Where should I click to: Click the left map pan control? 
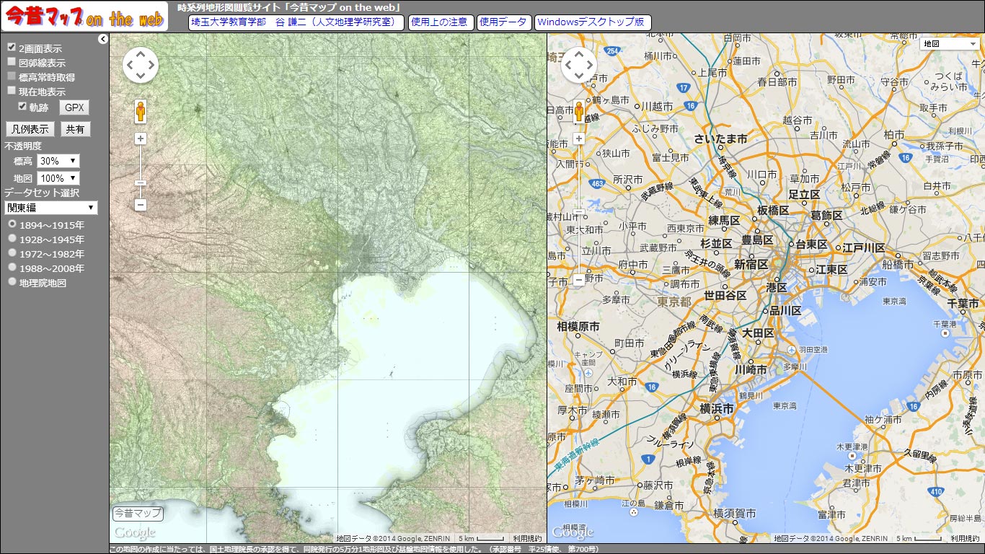pos(140,66)
